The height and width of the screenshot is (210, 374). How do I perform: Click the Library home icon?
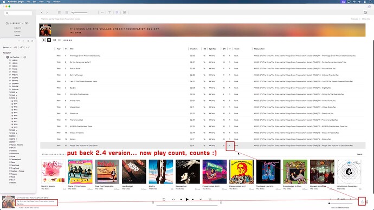(x=7, y=23)
